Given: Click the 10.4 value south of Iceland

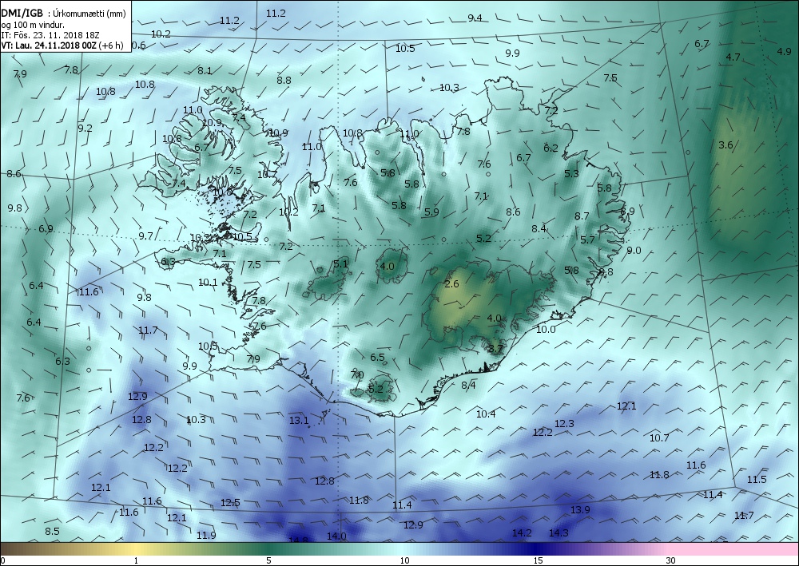Looking at the screenshot, I should point(486,414).
